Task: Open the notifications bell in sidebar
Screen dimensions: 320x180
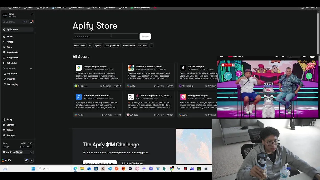Action: tap(31, 22)
